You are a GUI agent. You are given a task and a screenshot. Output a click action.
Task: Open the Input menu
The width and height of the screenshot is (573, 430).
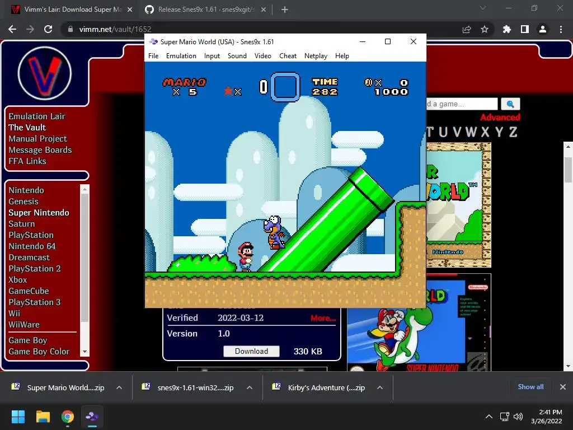tap(212, 56)
